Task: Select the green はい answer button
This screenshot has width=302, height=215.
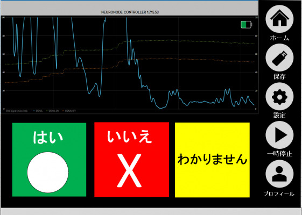Action: (49, 160)
